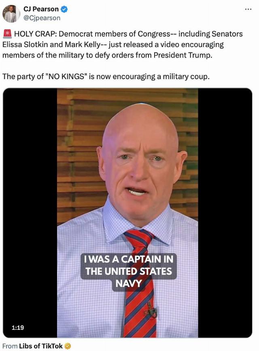This screenshot has height=351, width=259.
Task: Open the three-dot more options menu
Action: click(248, 9)
